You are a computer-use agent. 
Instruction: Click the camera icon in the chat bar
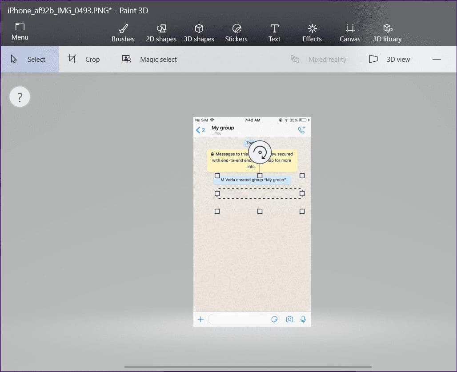pos(289,319)
